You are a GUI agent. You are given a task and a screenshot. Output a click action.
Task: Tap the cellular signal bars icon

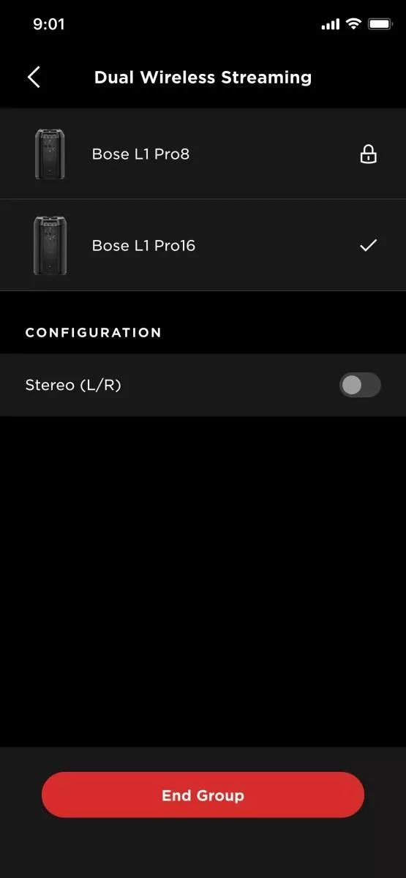click(x=331, y=24)
